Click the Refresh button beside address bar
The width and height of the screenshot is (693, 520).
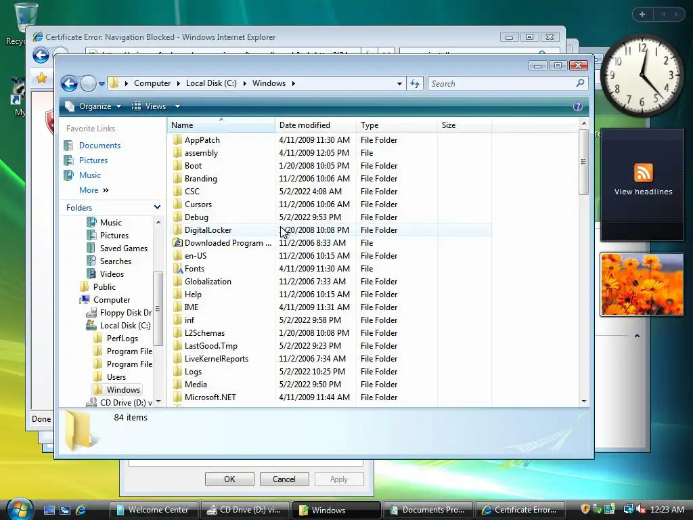(x=415, y=83)
